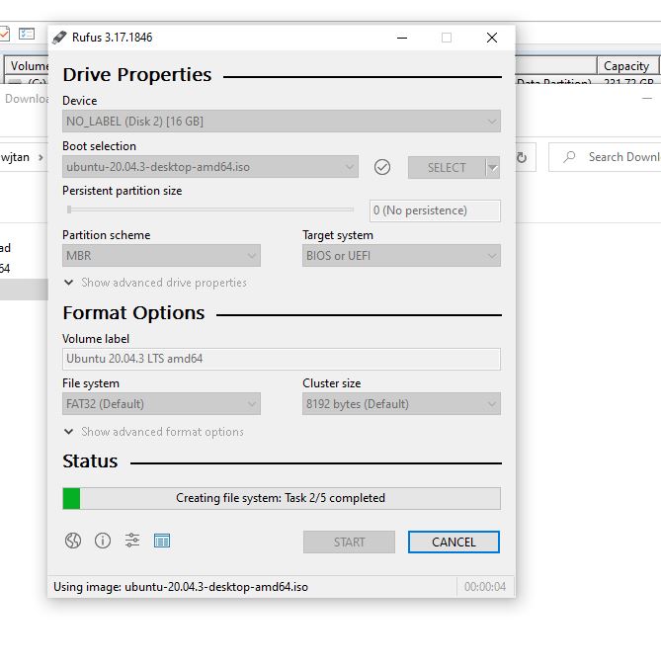Click the wjtan breadcrumb item
This screenshot has width=661, height=668.
[15, 157]
